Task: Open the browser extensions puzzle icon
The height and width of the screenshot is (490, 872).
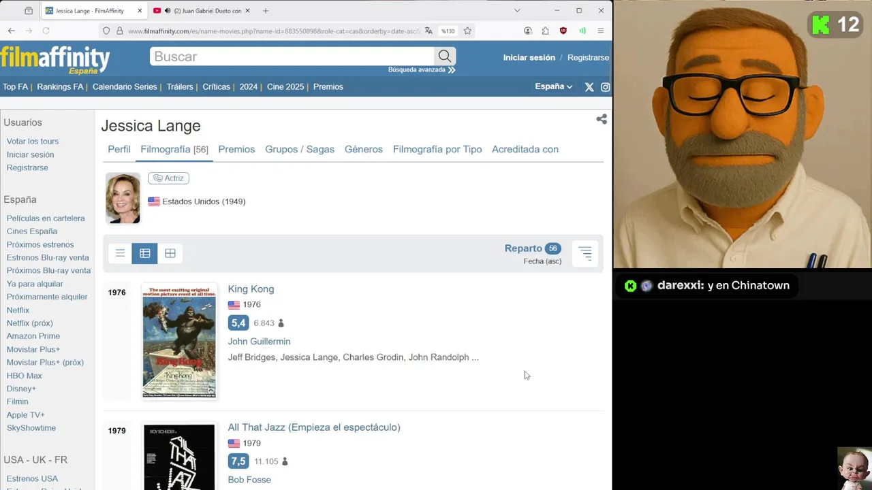Action: tap(546, 31)
